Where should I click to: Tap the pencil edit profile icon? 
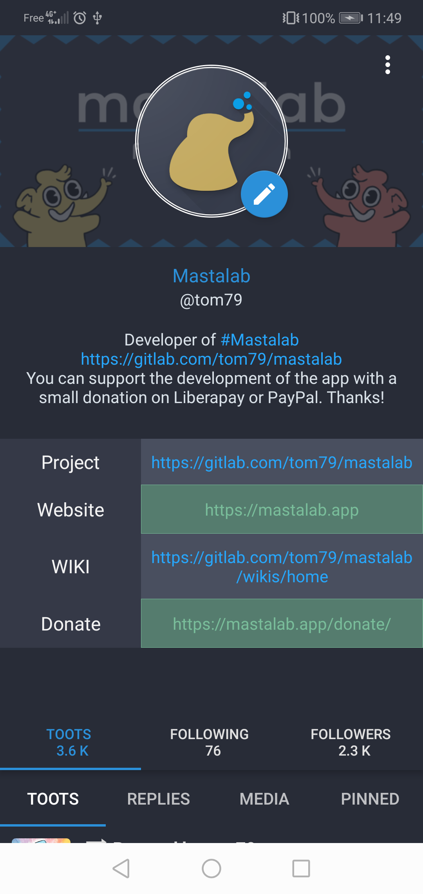264,194
